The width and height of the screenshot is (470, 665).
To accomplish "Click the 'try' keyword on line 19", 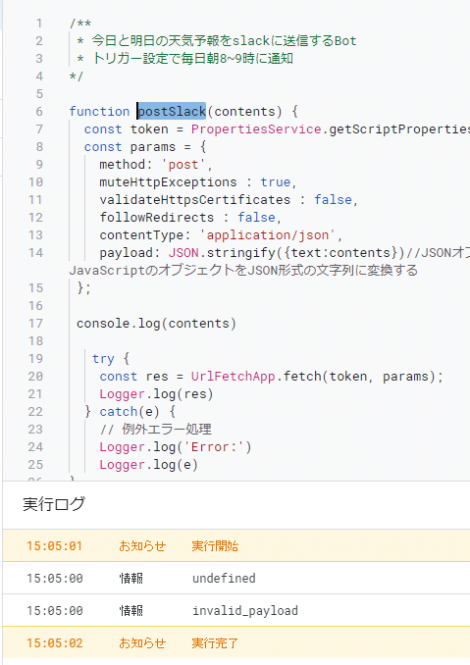I will click(103, 359).
